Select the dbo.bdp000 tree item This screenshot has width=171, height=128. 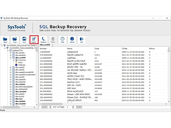tap(21, 82)
